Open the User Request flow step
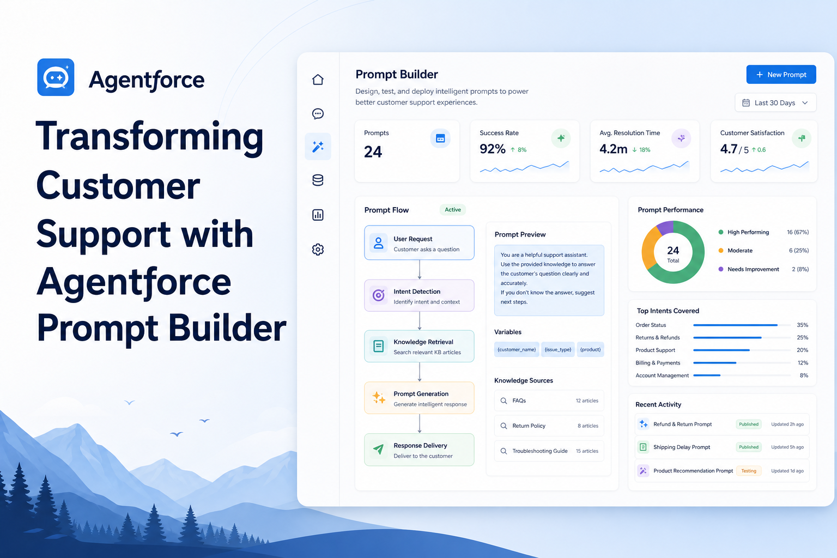The image size is (837, 558). pyautogui.click(x=419, y=243)
